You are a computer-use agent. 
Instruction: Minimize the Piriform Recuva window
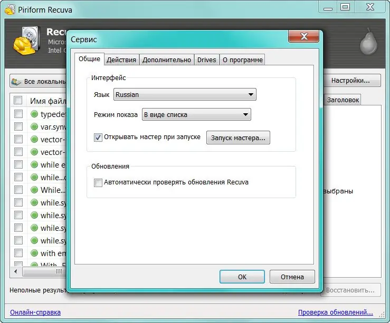click(328, 7)
